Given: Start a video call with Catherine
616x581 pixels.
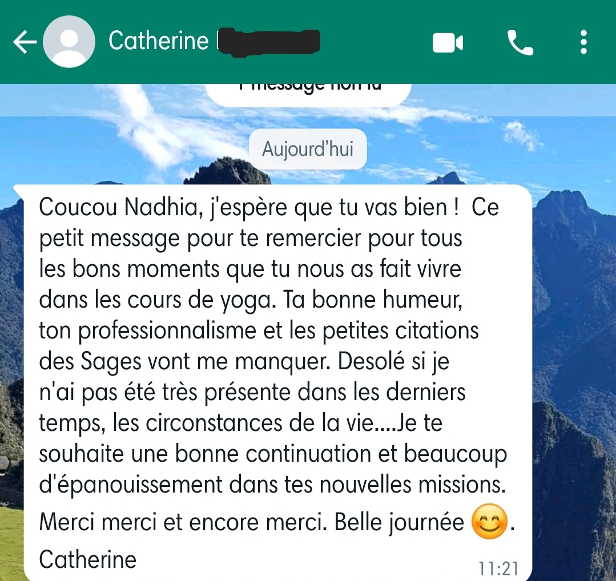Looking at the screenshot, I should [448, 42].
